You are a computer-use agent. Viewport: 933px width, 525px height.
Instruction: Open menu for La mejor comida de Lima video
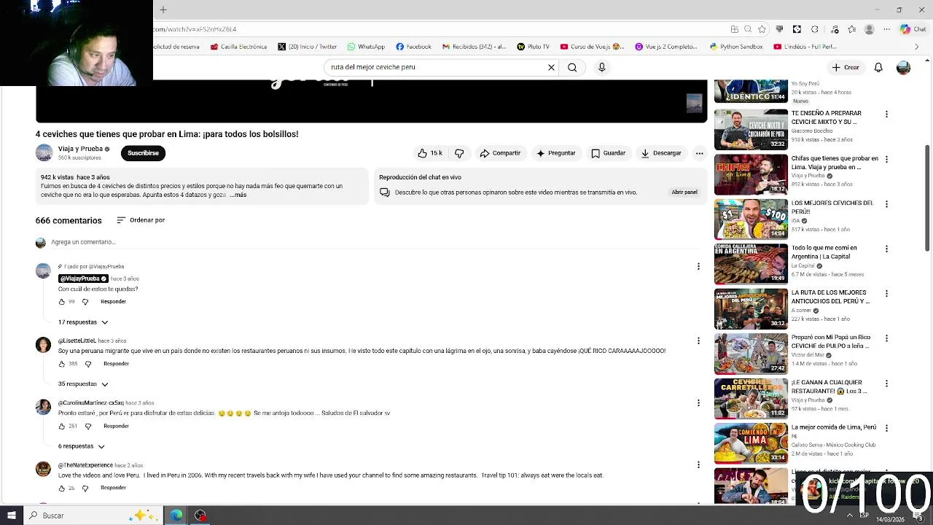coord(886,428)
